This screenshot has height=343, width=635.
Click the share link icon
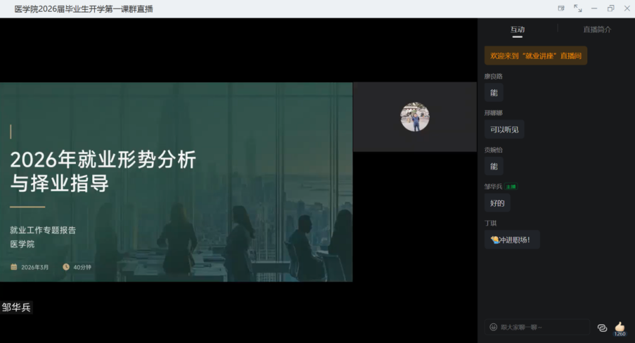[602, 327]
